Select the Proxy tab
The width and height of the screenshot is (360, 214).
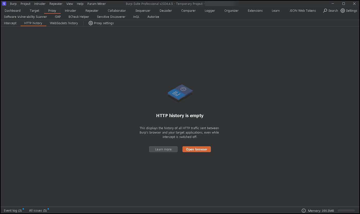(52, 11)
